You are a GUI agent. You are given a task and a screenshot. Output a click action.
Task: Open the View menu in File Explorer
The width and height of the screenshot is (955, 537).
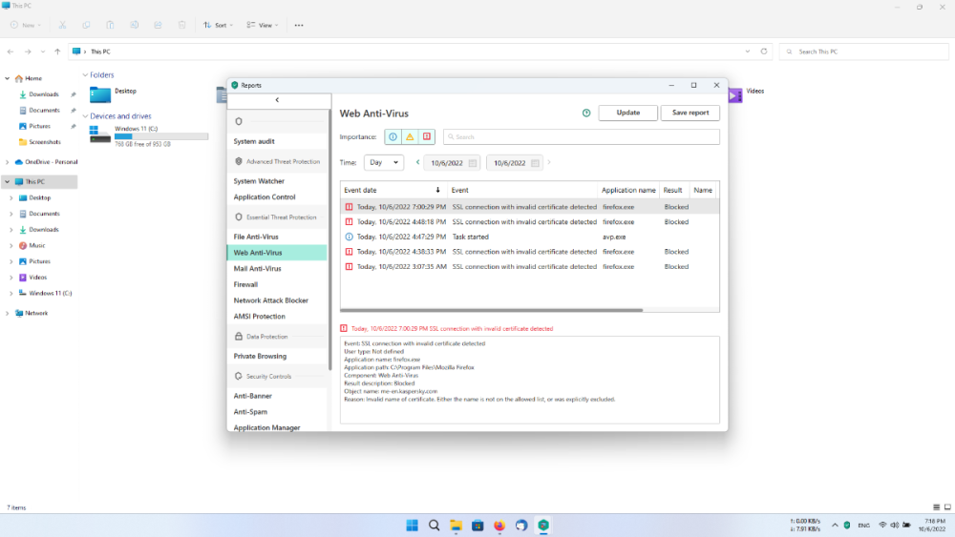pos(263,25)
